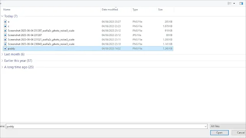The width and height of the screenshot is (246, 138).
Task: Click icon of Screenshot 231207_waifu2x PNG file
Action: [x=5, y=31]
